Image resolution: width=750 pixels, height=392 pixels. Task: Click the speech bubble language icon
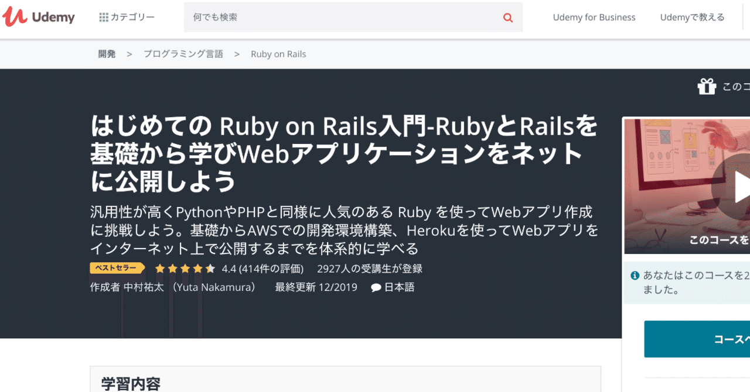376,288
